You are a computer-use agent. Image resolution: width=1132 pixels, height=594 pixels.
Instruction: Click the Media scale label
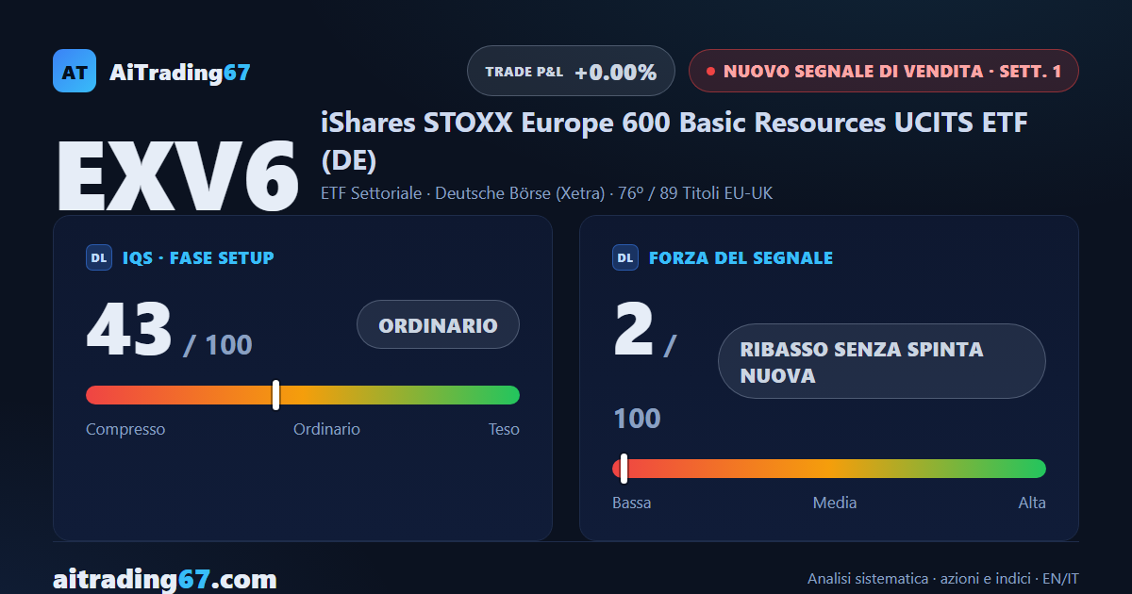tap(835, 503)
